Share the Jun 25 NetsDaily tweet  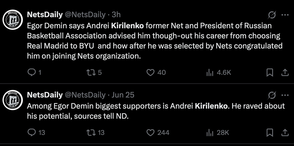tap(285, 133)
